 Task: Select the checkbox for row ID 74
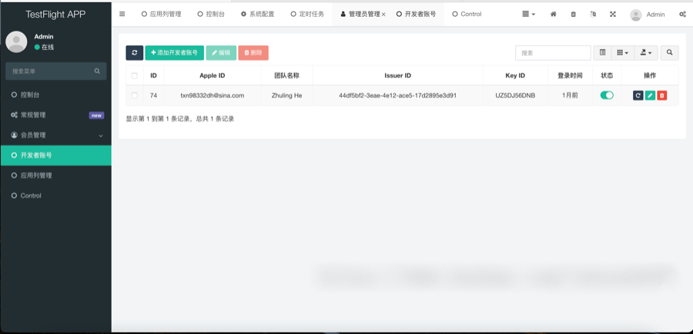click(135, 95)
